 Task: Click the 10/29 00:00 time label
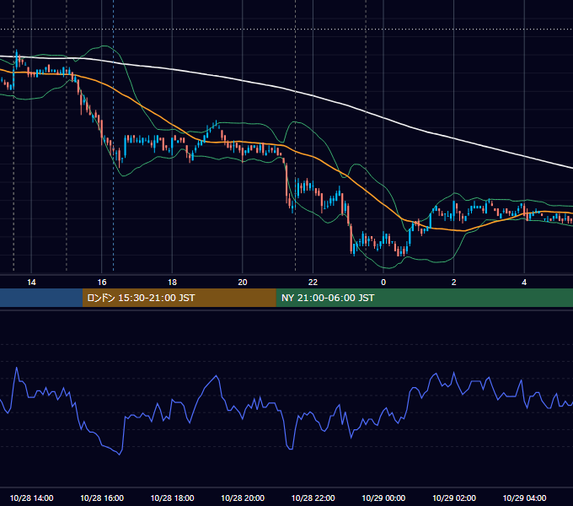[383, 498]
